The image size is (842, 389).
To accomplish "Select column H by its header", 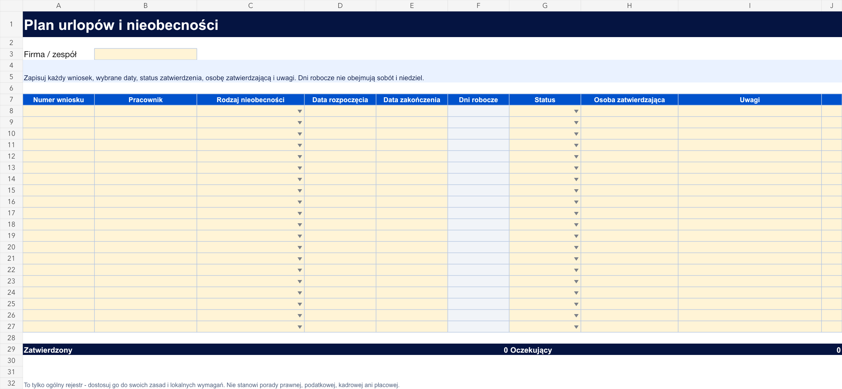I will [x=630, y=6].
